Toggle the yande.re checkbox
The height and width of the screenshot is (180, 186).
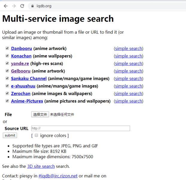(7, 63)
